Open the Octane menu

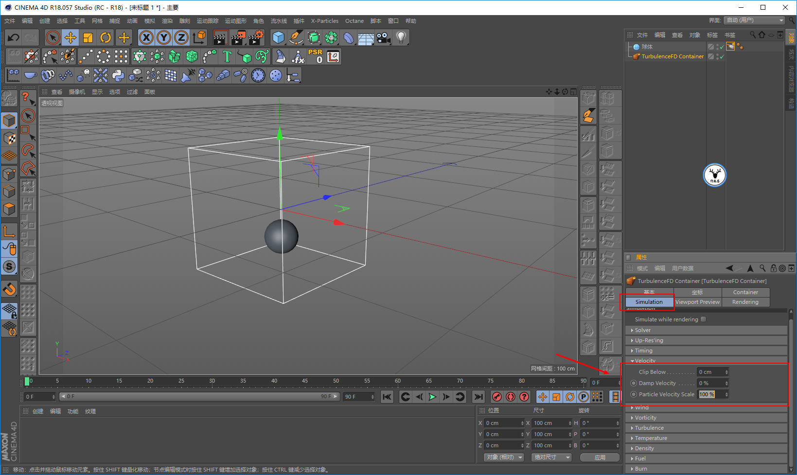click(x=354, y=21)
